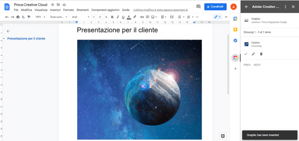The image size is (299, 141).
Task: Click the move-to-folder icon beside the title
Action: coord(58,5)
